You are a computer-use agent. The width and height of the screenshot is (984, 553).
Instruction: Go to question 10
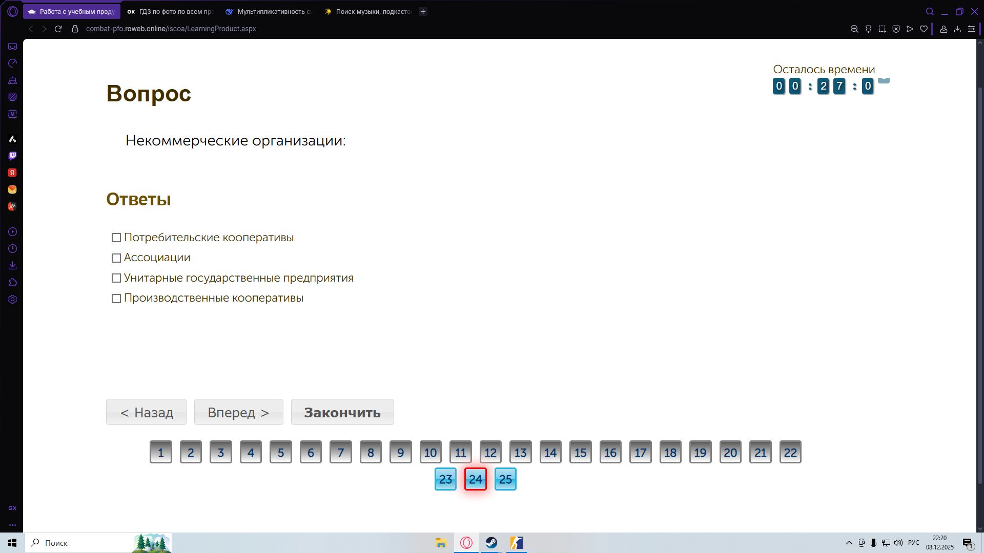pyautogui.click(x=430, y=452)
